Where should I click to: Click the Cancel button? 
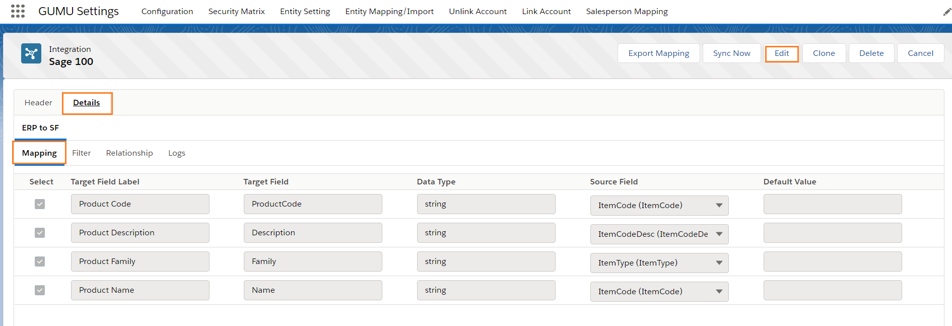coord(921,53)
